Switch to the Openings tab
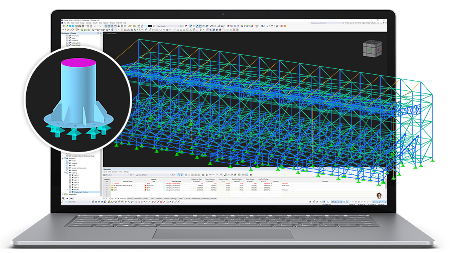This screenshot has width=450, height=253. [x=174, y=198]
